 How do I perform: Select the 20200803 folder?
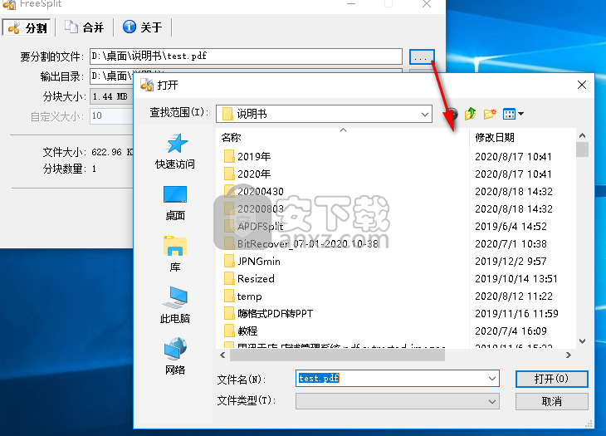pos(254,208)
